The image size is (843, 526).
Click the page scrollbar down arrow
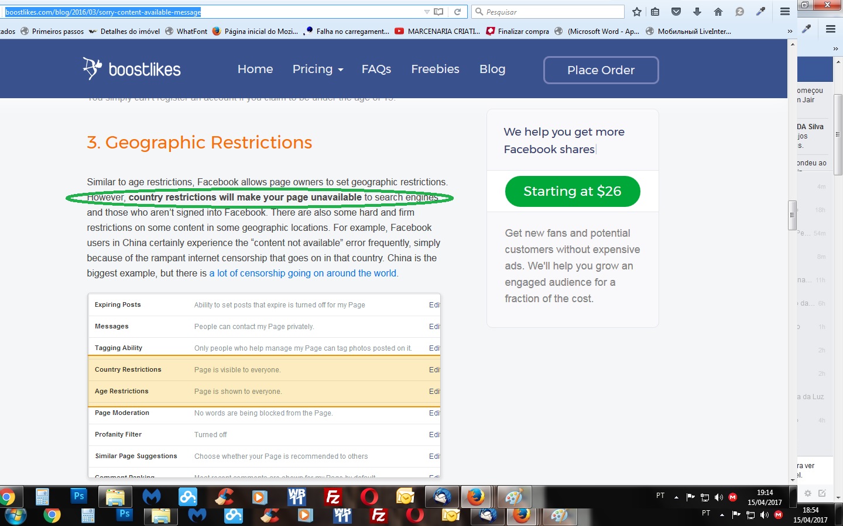click(x=793, y=480)
